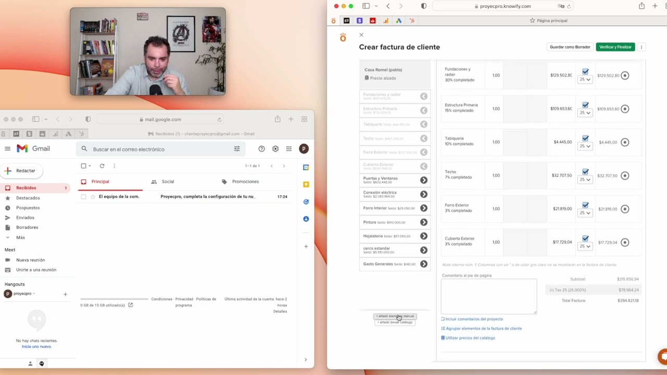The height and width of the screenshot is (375, 667).
Task: Select the El equipo de la com. email checkbox
Action: (x=83, y=197)
